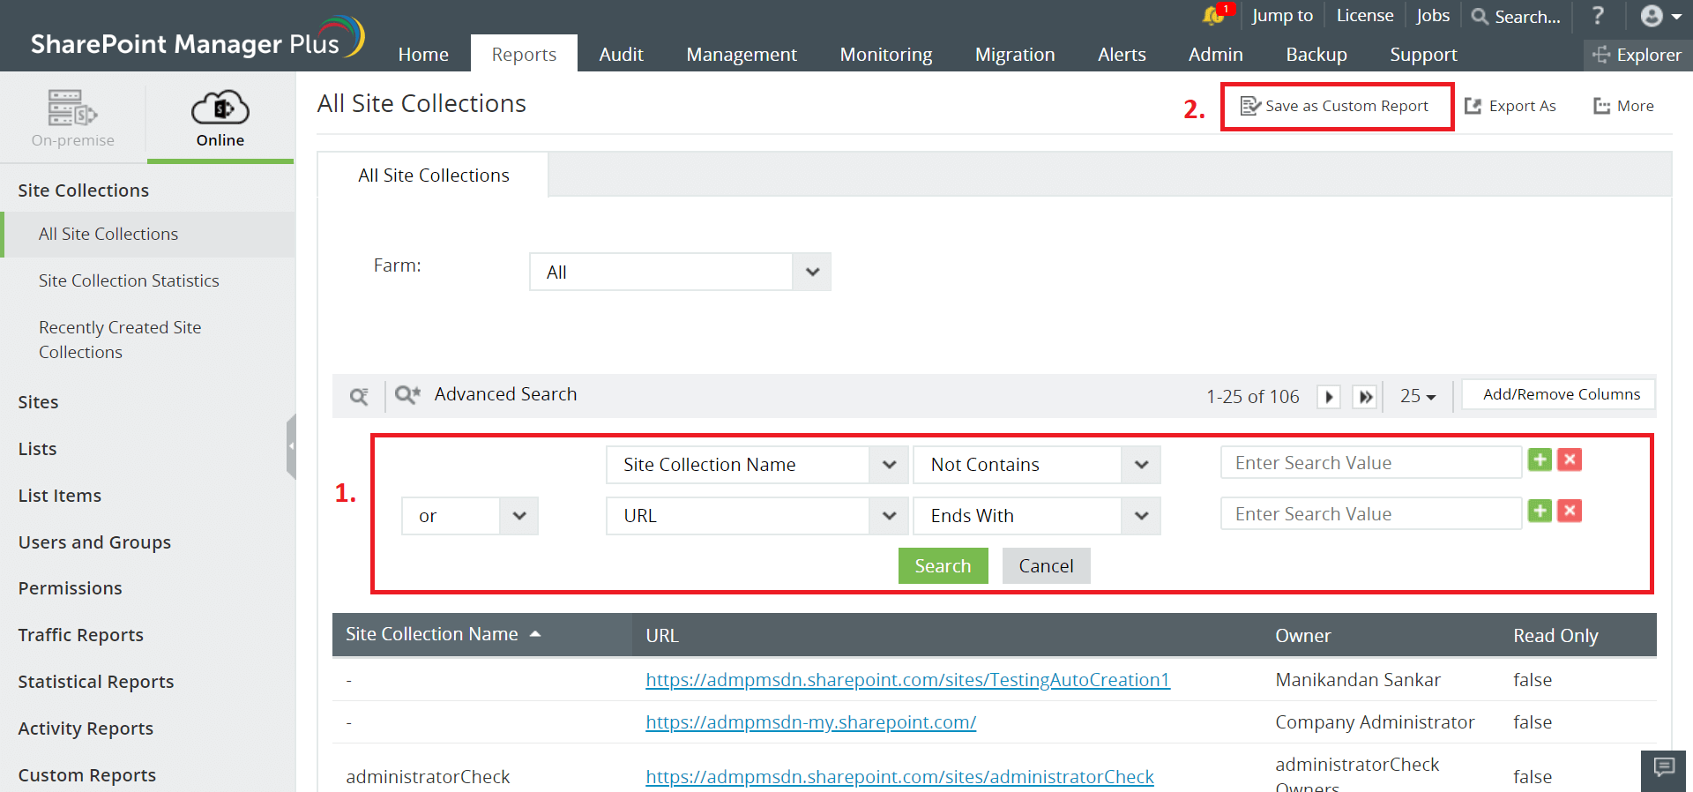Open the Audit tab
The height and width of the screenshot is (792, 1693).
tap(621, 55)
